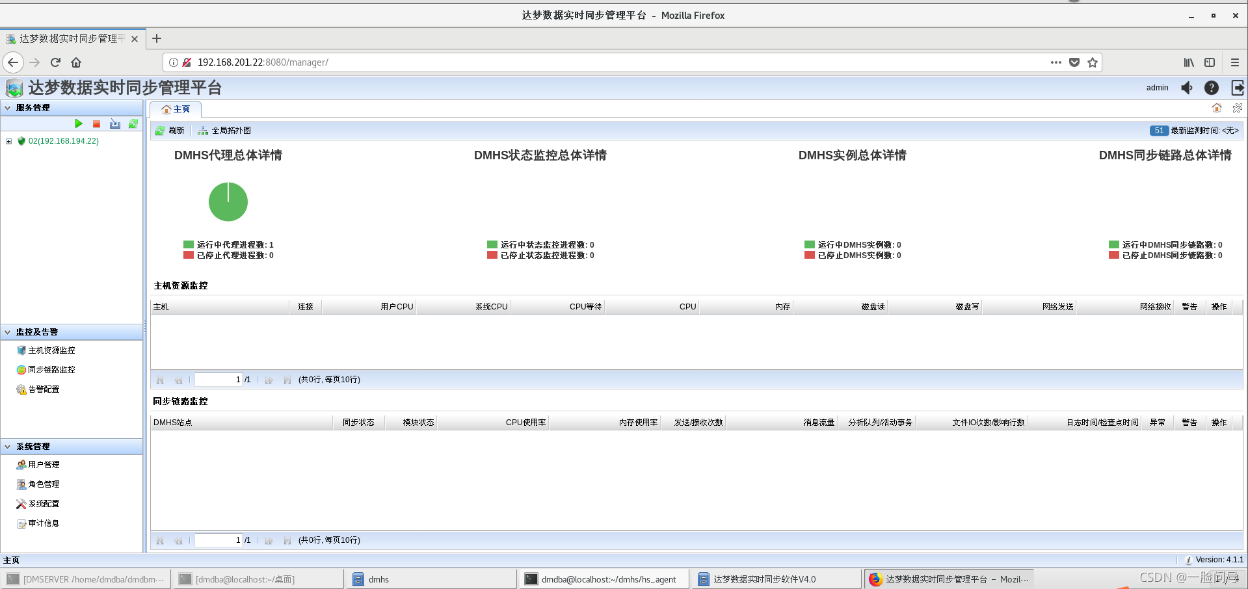Switch to dmhs taskbar window
This screenshot has height=589, width=1248.
(x=431, y=579)
